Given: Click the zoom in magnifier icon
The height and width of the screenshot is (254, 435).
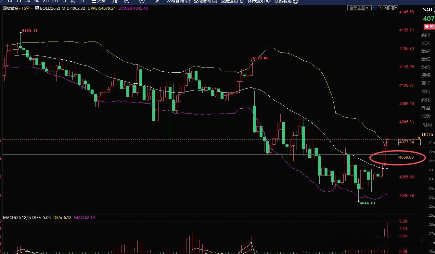Looking at the screenshot, I should (x=142, y=1).
